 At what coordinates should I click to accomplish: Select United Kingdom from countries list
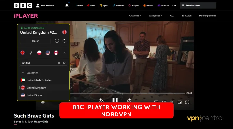pyautogui.click(x=44, y=88)
